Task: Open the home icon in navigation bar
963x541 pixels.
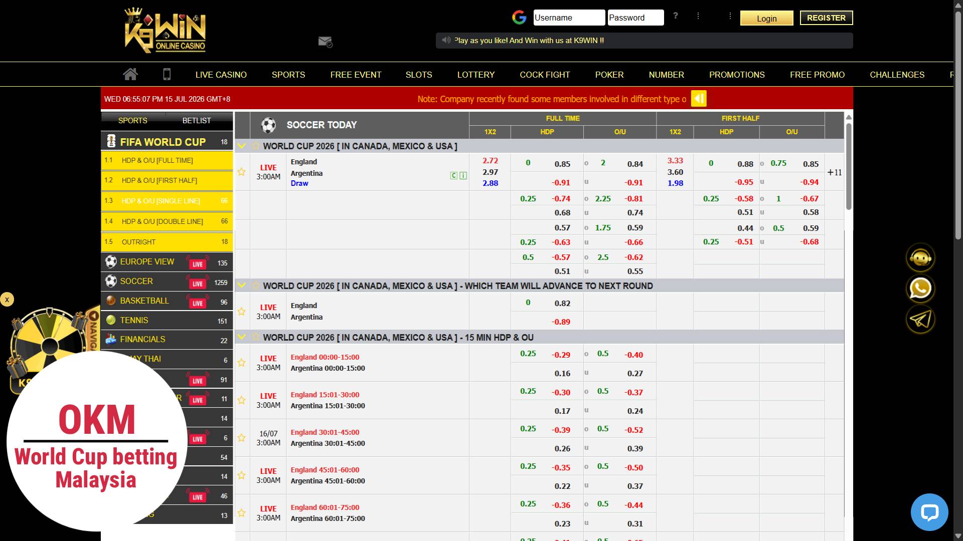Action: pyautogui.click(x=130, y=74)
